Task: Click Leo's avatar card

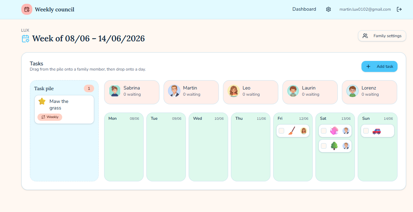Action: tap(250, 92)
